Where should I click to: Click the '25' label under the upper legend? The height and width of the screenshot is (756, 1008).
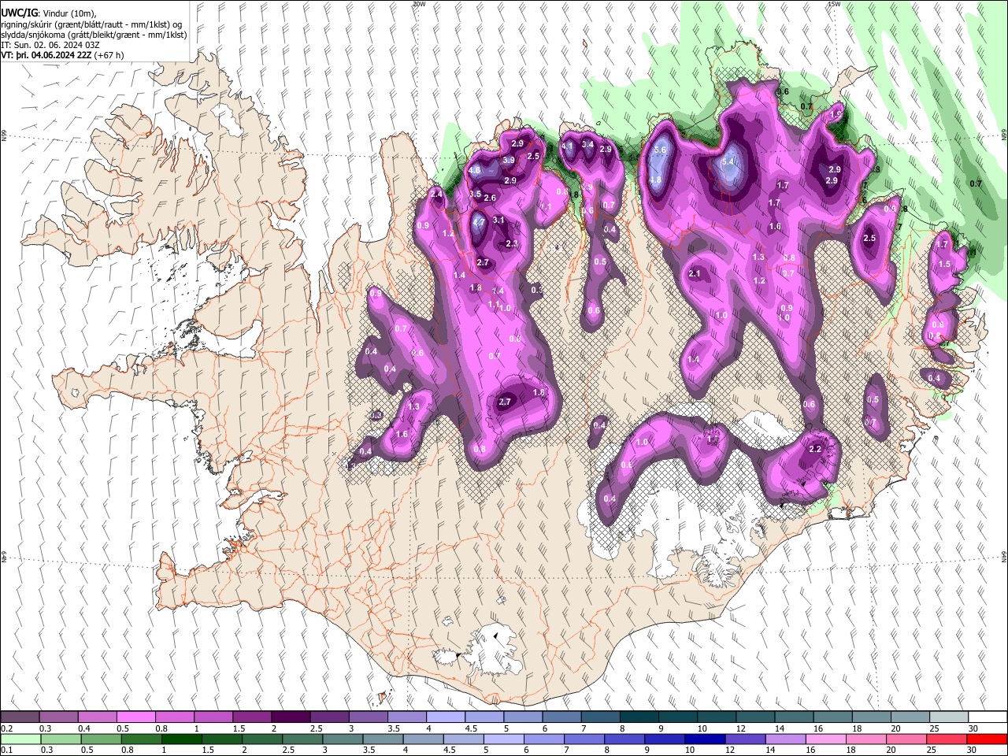tap(934, 728)
